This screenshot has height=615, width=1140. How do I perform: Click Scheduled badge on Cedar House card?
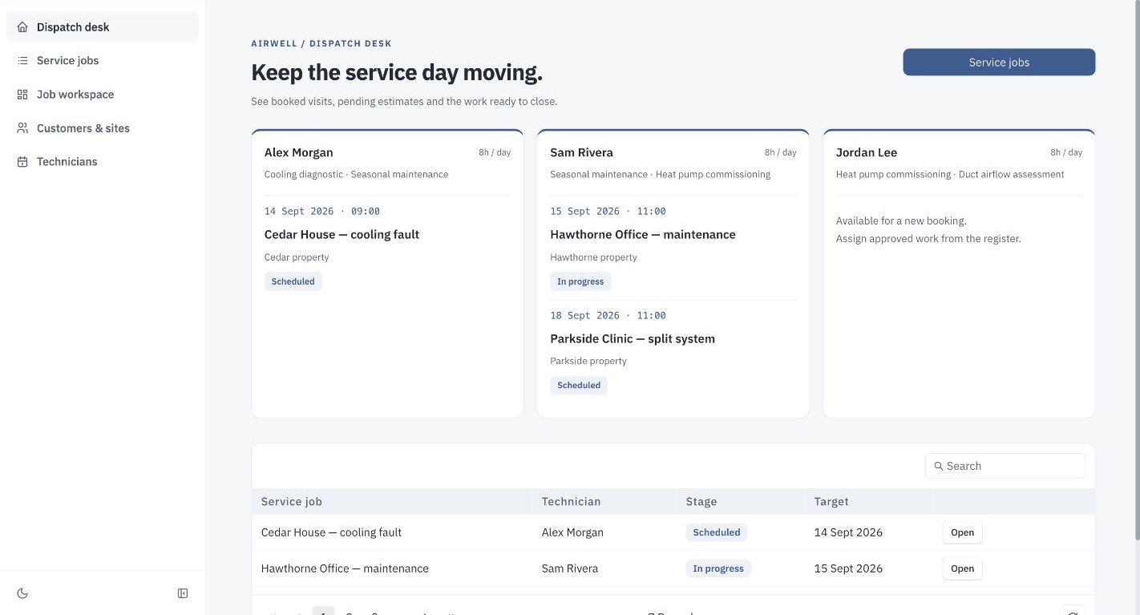click(x=293, y=281)
